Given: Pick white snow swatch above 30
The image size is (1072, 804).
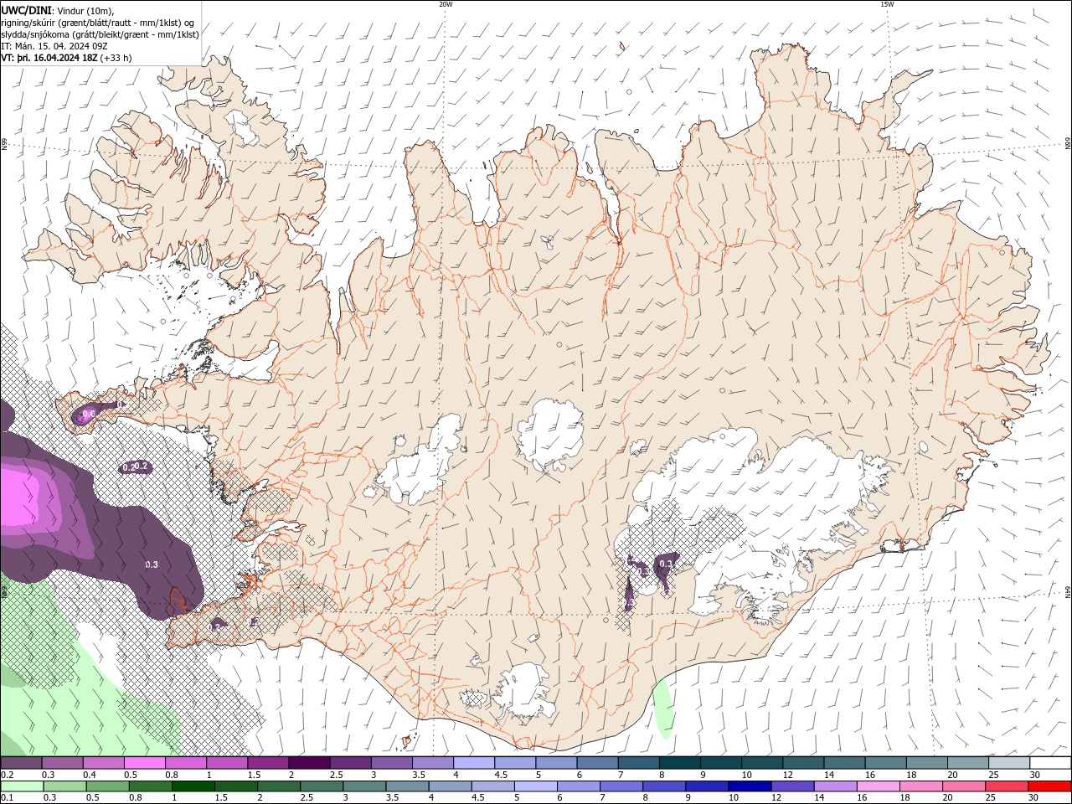Looking at the screenshot, I should [1050, 763].
